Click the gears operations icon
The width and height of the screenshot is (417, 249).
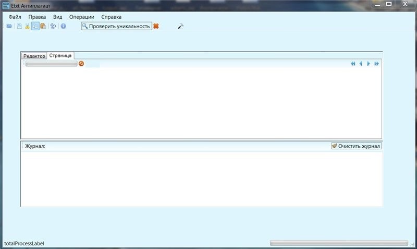[x=53, y=26]
